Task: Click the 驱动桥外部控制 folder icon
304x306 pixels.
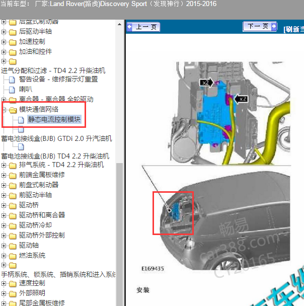Action: (x=13, y=236)
